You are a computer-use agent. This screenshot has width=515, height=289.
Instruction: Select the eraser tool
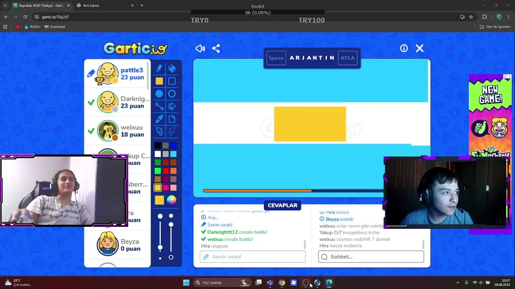tap(172, 69)
